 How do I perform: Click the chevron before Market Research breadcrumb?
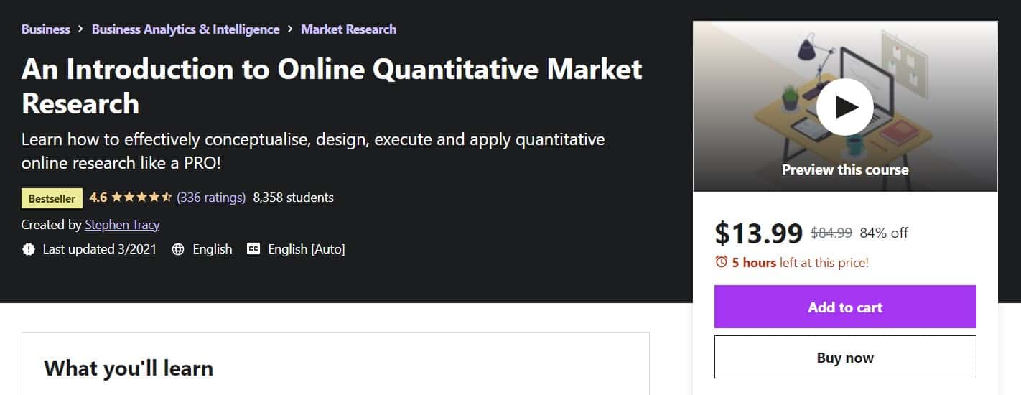click(290, 29)
